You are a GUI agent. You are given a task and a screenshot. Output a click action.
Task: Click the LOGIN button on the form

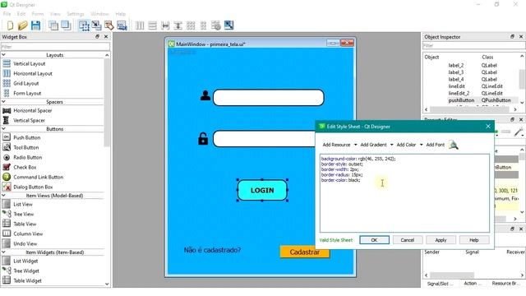tap(262, 190)
